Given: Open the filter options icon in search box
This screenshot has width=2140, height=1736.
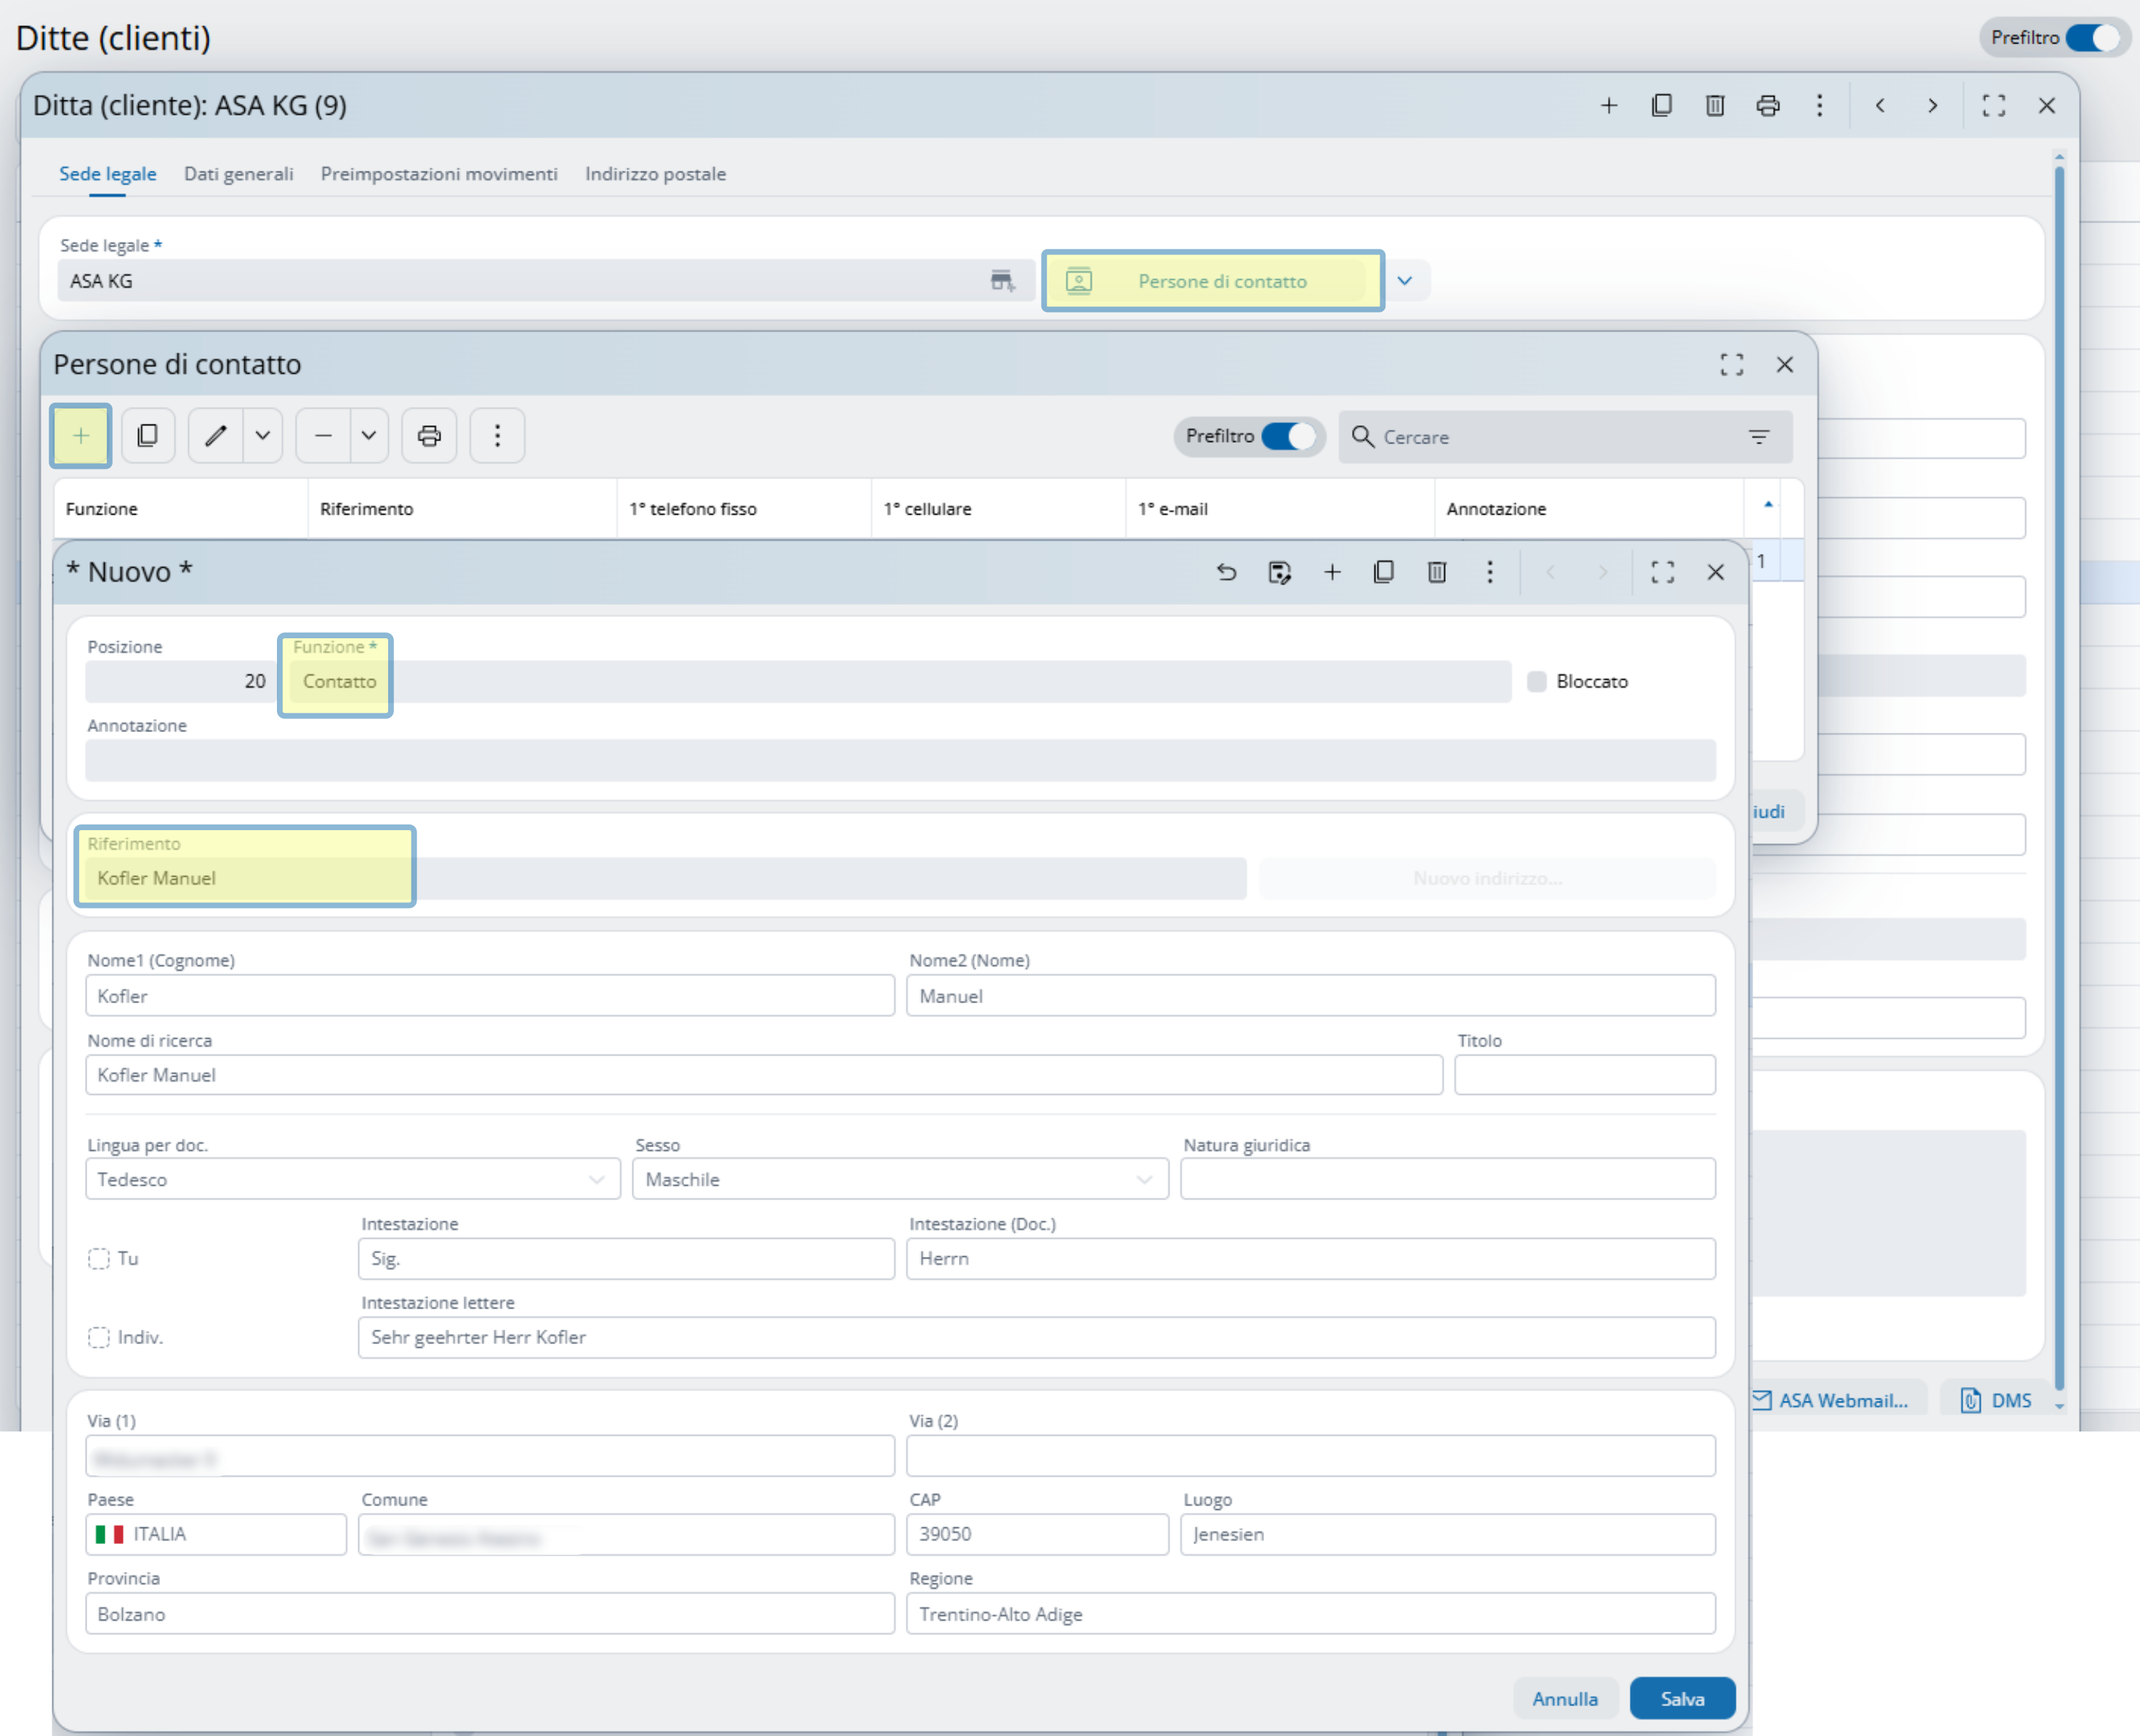Looking at the screenshot, I should pyautogui.click(x=1758, y=437).
